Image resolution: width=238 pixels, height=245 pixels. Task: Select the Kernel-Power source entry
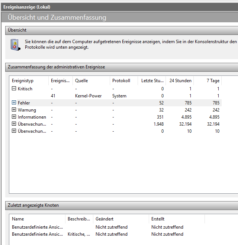88,96
